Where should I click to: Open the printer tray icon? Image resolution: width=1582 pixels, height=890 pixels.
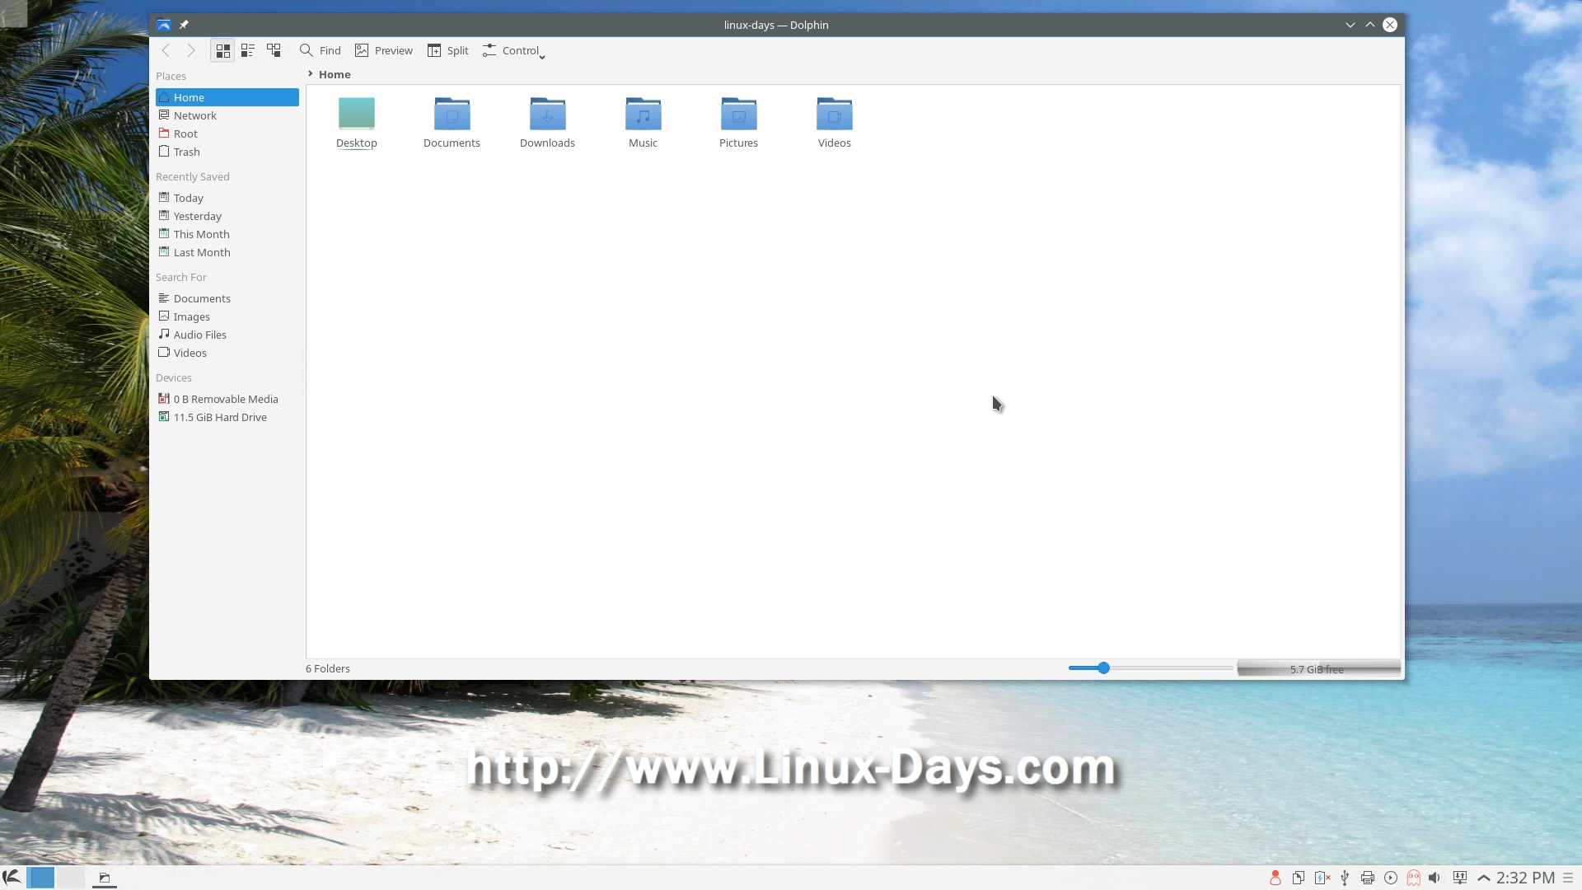click(1368, 878)
